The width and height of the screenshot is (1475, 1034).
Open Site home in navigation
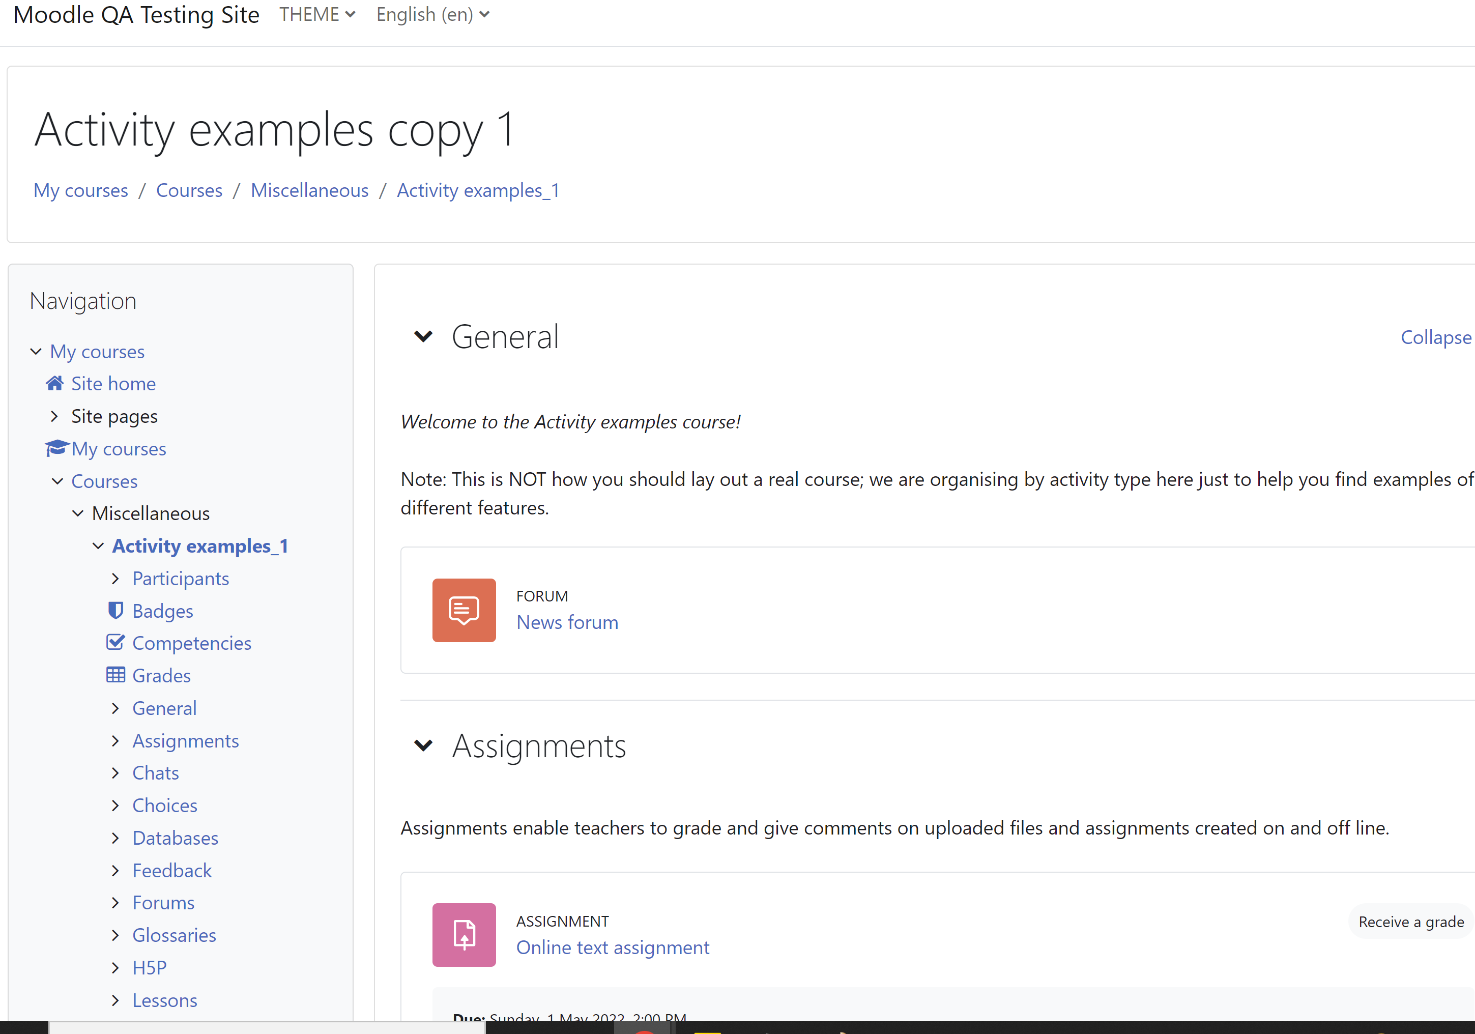(113, 384)
